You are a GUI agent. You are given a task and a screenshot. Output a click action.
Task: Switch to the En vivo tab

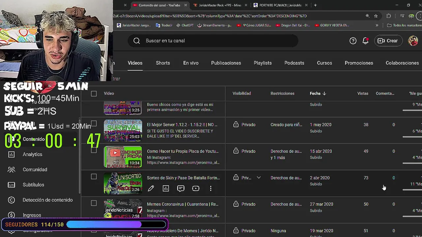click(191, 63)
